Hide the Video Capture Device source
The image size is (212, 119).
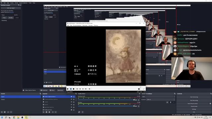tap(72, 97)
